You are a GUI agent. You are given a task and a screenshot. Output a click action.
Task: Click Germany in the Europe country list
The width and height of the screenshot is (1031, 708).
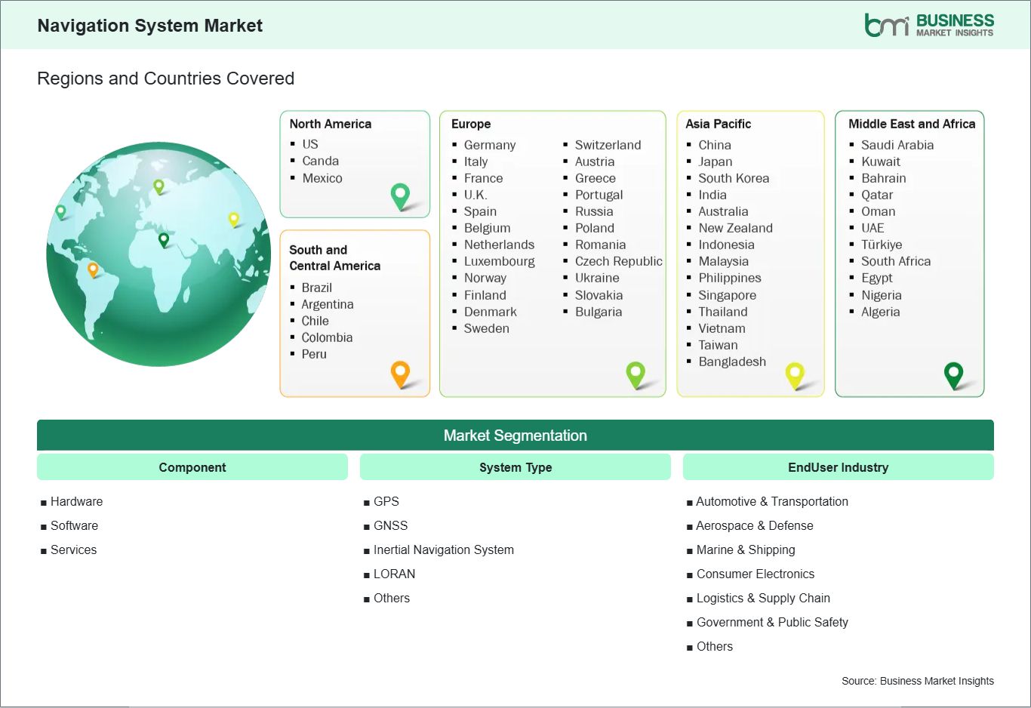click(490, 145)
